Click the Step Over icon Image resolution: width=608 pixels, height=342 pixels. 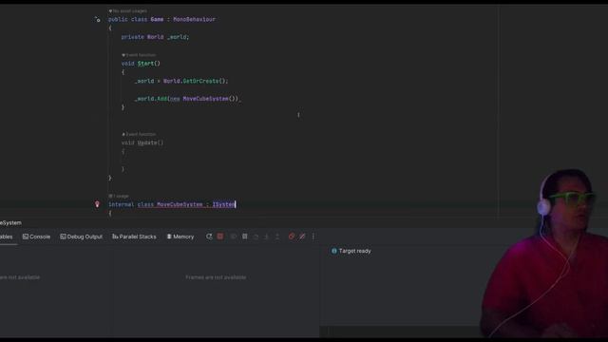pyautogui.click(x=256, y=237)
